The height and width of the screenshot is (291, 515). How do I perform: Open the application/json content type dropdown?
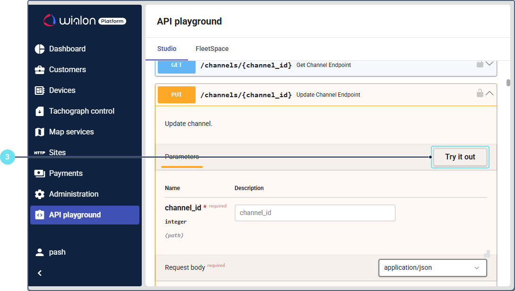(432, 268)
